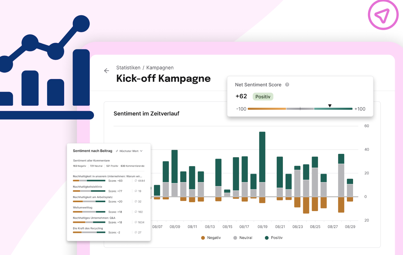Click the orange negative bar below 08/25
The image size is (403, 255).
[x=315, y=204]
